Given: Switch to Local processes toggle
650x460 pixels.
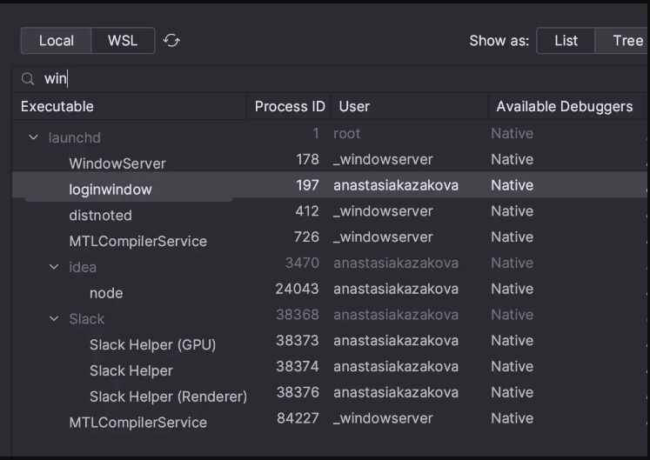Looking at the screenshot, I should coord(57,41).
